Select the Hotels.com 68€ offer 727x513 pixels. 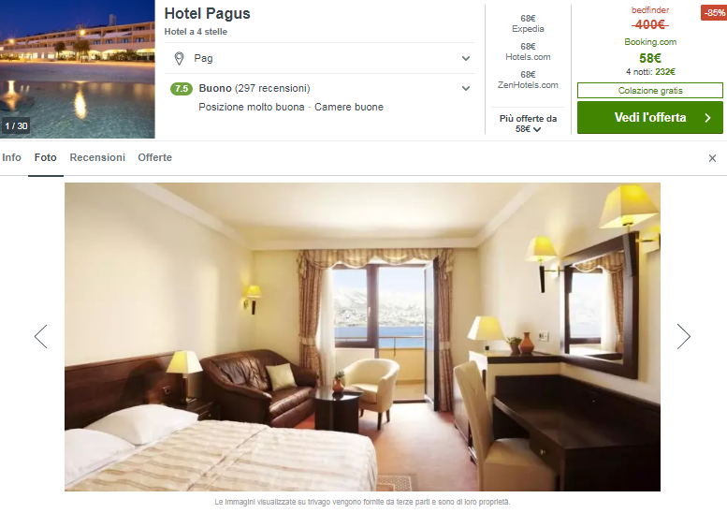click(x=528, y=51)
